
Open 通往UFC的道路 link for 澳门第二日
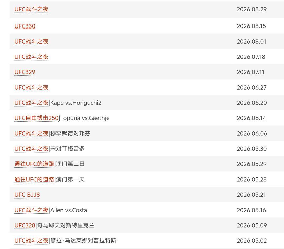[x=34, y=164]
